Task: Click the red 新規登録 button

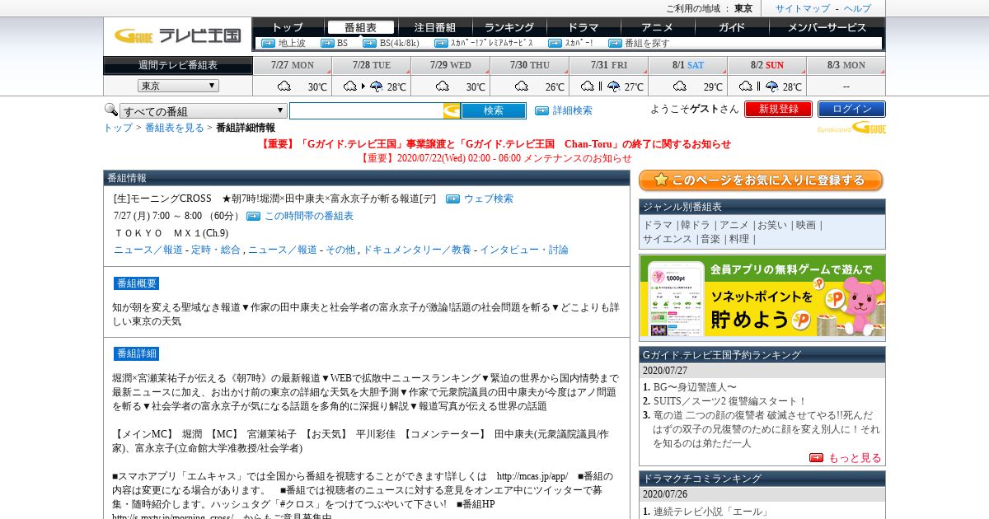Action: [x=779, y=109]
